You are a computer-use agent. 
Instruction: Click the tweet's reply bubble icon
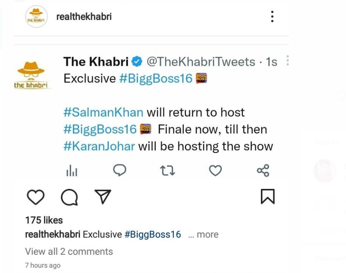coord(119,170)
